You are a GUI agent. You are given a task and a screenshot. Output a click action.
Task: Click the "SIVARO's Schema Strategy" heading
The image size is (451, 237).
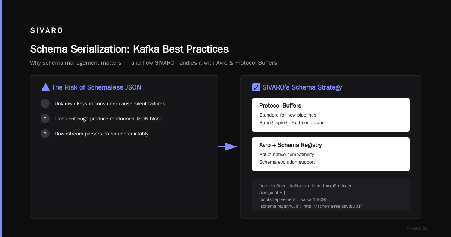(302, 87)
